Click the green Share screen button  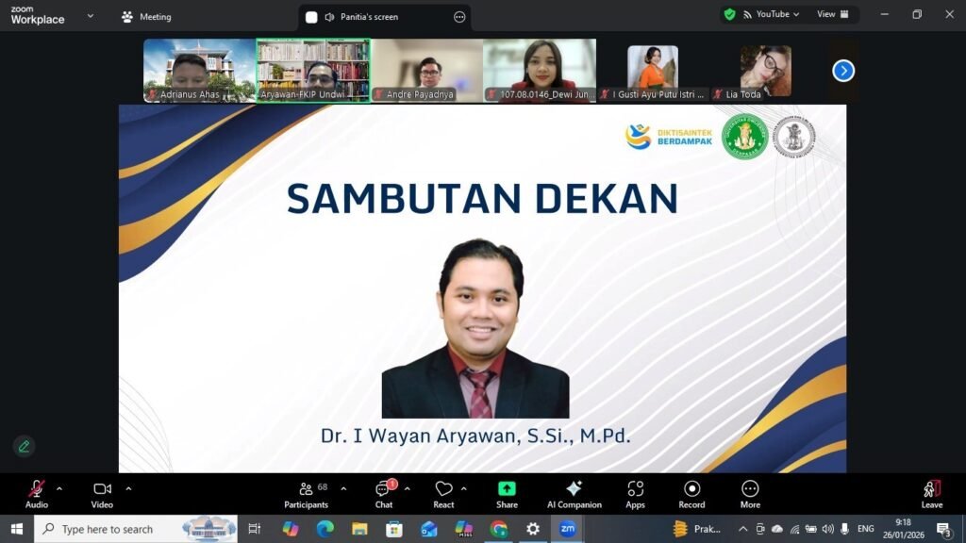pyautogui.click(x=507, y=493)
